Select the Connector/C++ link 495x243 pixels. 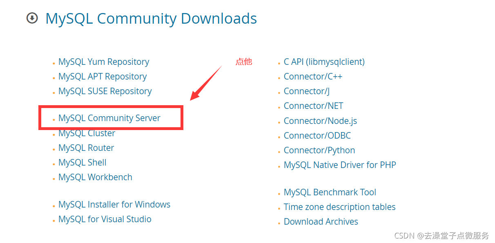[x=313, y=77]
